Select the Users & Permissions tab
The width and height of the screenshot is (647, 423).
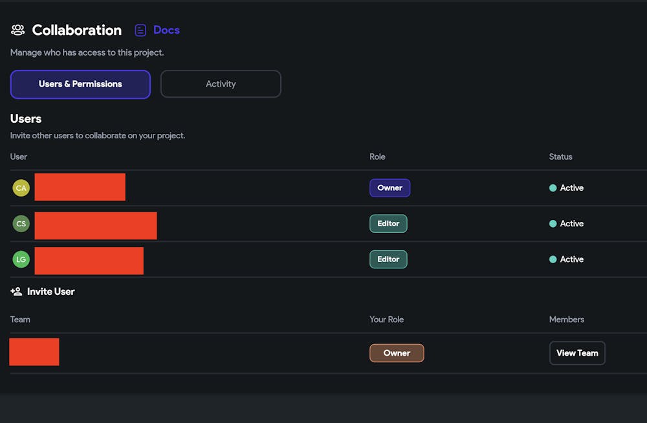80,84
